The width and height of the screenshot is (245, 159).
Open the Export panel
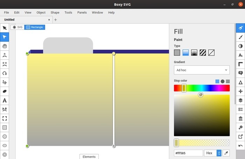[x=240, y=137]
